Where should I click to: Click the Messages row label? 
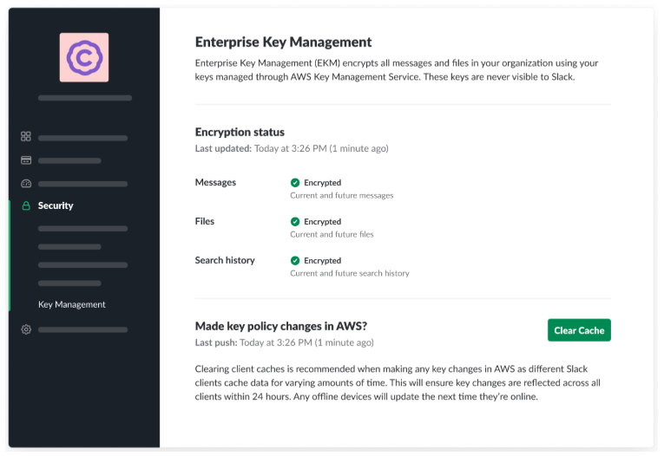215,182
